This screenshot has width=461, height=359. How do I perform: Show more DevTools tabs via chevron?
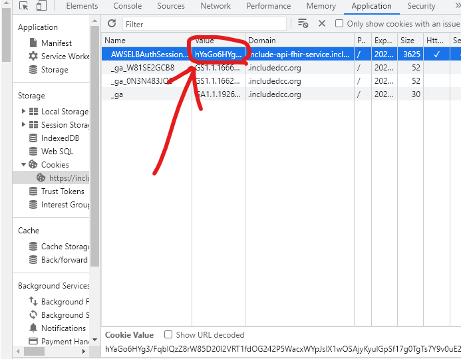point(458,6)
